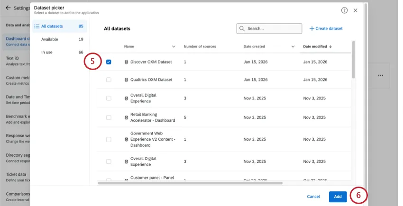Select the Retail Banking Accelerator checkbox
Screen dimensions: 403x206
tap(109, 117)
